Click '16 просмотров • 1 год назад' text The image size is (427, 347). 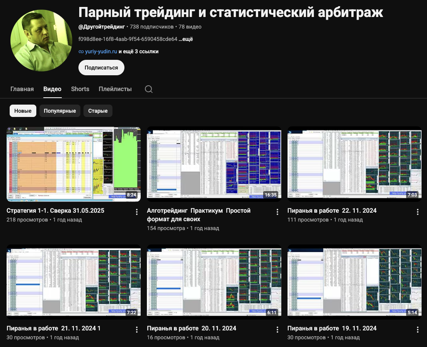(183, 337)
